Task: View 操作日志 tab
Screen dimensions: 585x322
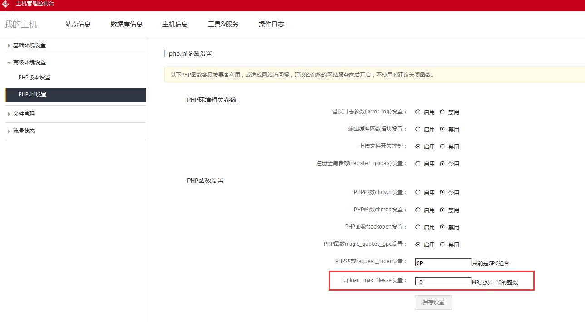Action: (271, 24)
